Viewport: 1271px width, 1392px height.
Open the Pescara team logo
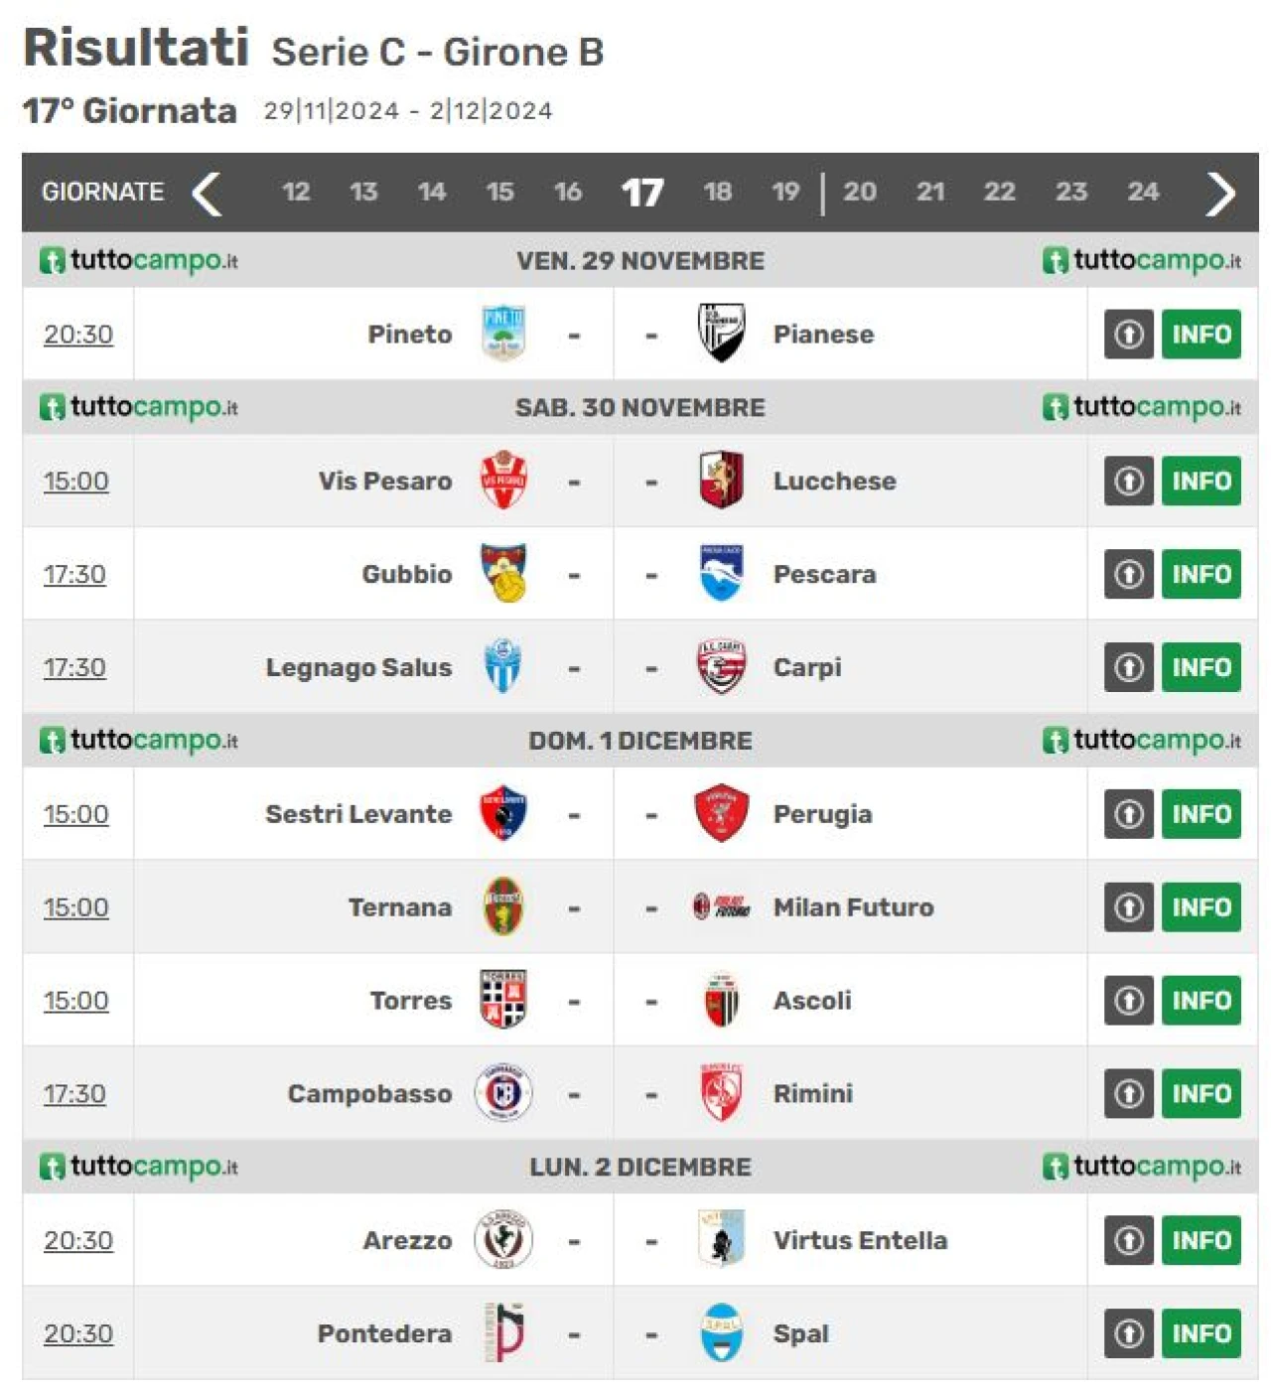click(721, 574)
